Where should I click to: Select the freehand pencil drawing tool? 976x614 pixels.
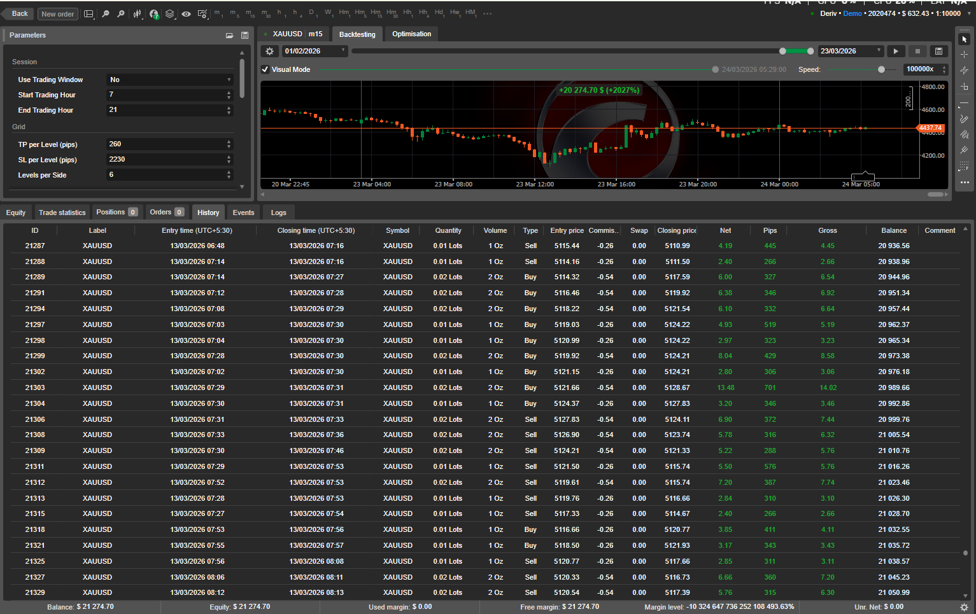964,119
